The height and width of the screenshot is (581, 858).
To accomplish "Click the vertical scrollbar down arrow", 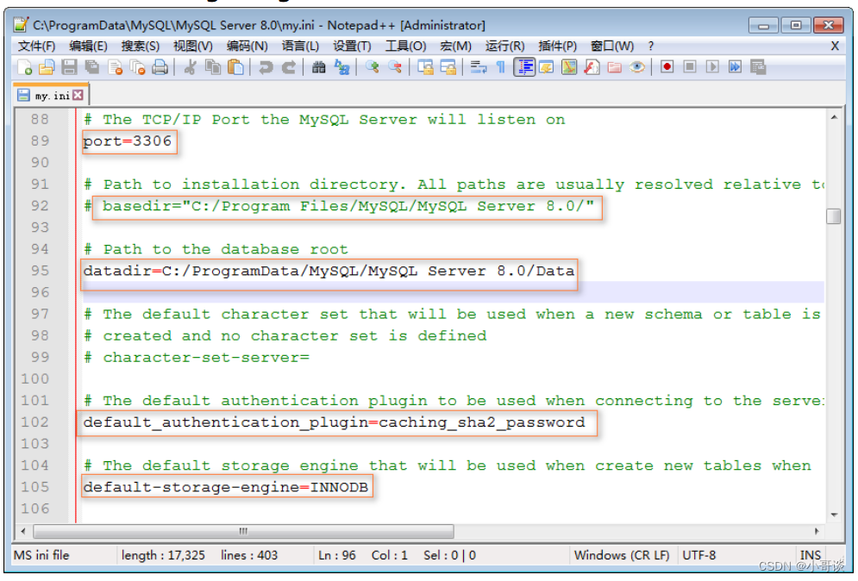I will click(833, 515).
